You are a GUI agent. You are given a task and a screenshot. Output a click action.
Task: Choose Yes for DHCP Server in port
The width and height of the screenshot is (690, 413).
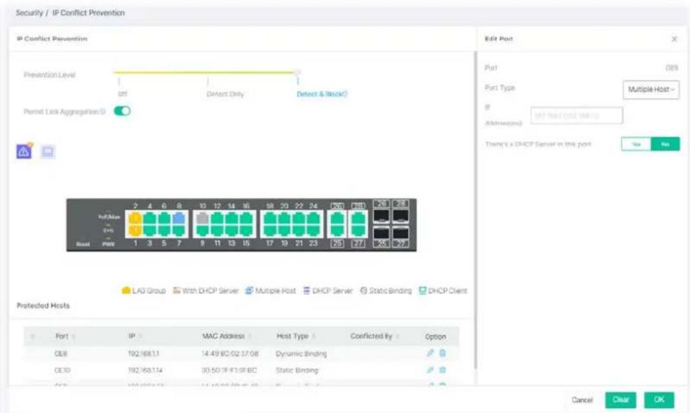[636, 144]
